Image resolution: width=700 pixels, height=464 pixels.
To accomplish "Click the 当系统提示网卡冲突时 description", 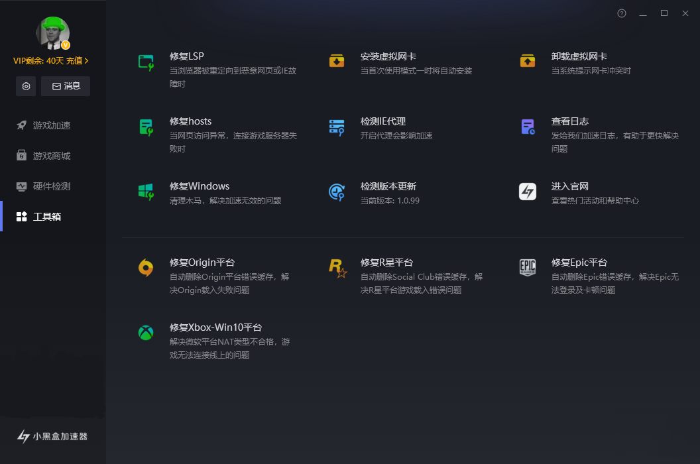I will point(591,70).
